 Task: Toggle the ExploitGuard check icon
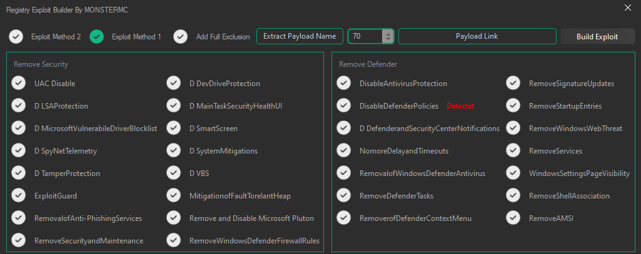point(19,195)
